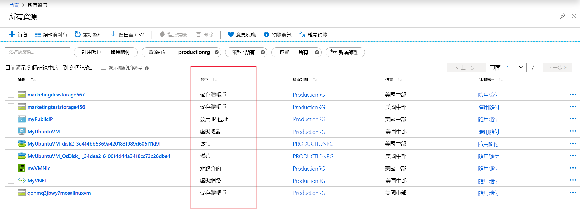The width and height of the screenshot is (580, 221).
Task: Open ProductionRG link in myPublicIP row
Action: click(309, 119)
